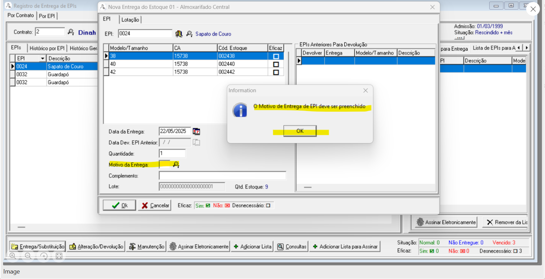Click the Complemento text field
Image resolution: width=545 pixels, height=279 pixels.
(x=222, y=176)
